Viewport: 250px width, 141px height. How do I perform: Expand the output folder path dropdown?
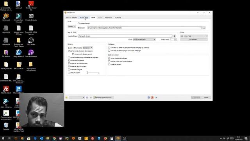click(x=200, y=28)
